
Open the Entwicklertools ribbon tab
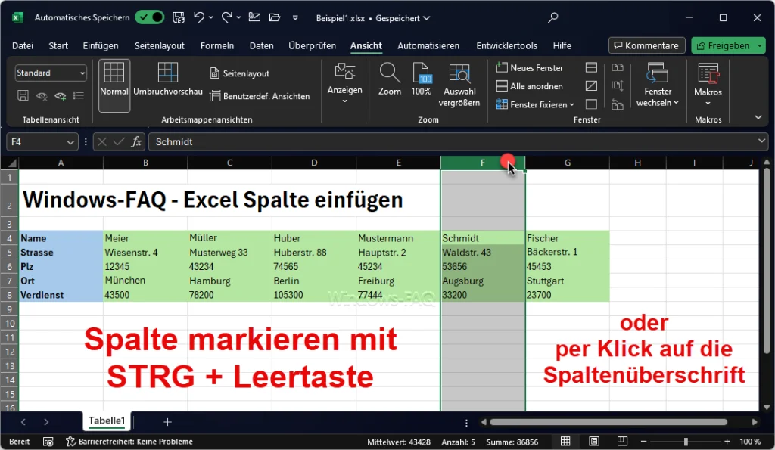pyautogui.click(x=506, y=45)
